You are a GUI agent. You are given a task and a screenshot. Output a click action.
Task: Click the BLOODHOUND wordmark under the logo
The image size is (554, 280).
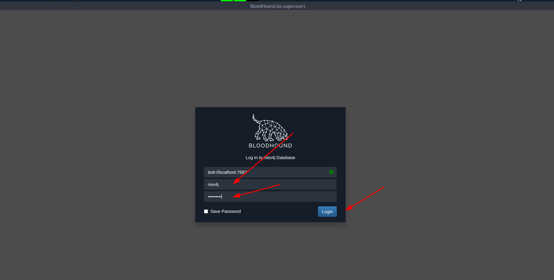tap(270, 146)
